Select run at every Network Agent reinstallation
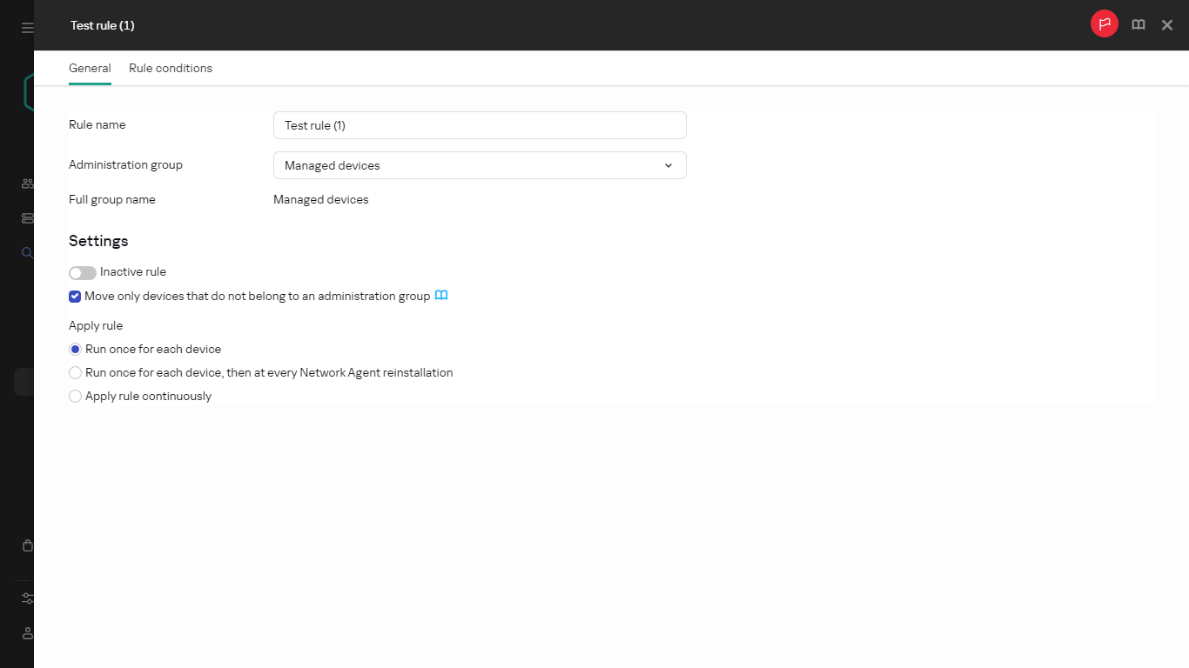Image resolution: width=1189 pixels, height=668 pixels. tap(76, 373)
